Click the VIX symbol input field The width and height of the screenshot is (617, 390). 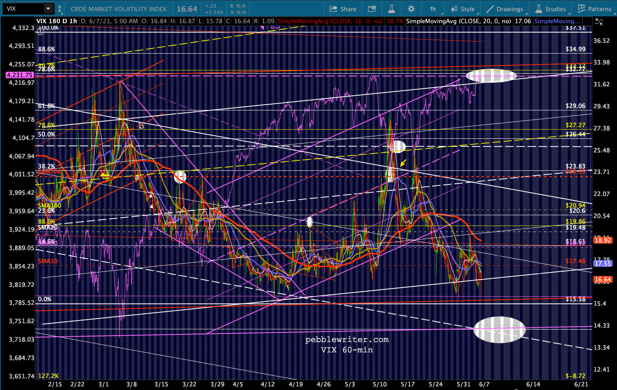tap(23, 9)
